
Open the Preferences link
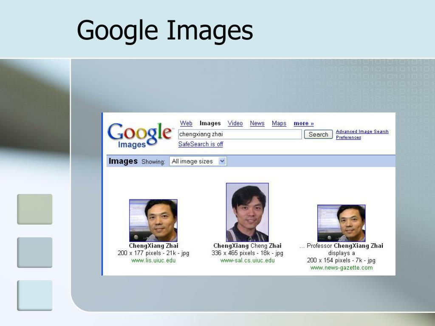[x=348, y=137]
